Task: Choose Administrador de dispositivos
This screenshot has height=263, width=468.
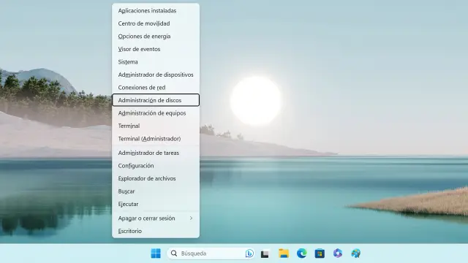Action: (x=156, y=75)
